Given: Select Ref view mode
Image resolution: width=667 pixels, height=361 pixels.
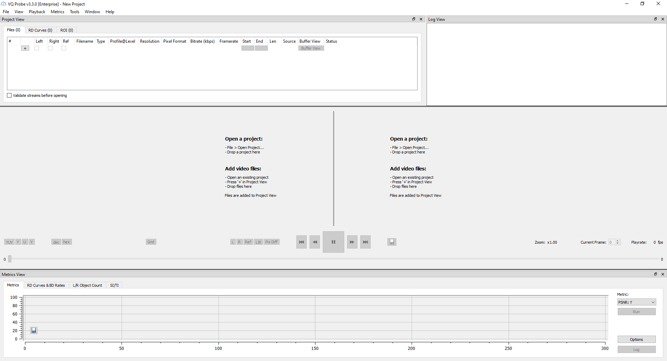Looking at the screenshot, I should point(248,242).
